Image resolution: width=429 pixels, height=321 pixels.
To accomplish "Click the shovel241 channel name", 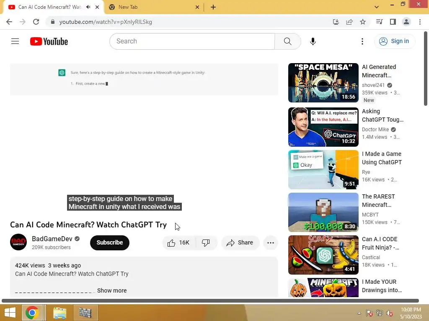I will (x=373, y=85).
